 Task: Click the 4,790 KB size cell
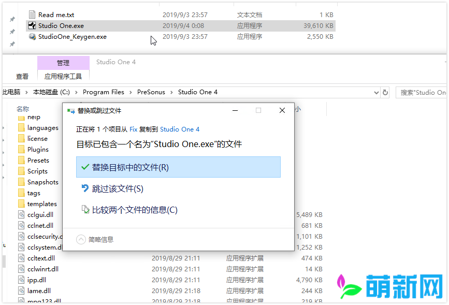tap(309, 280)
